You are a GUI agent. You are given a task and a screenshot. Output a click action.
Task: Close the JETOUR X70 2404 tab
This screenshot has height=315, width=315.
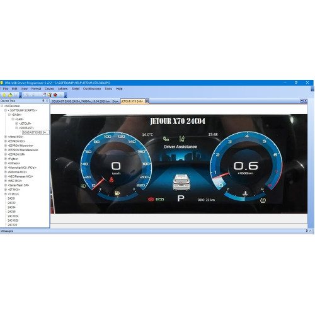point(147,101)
